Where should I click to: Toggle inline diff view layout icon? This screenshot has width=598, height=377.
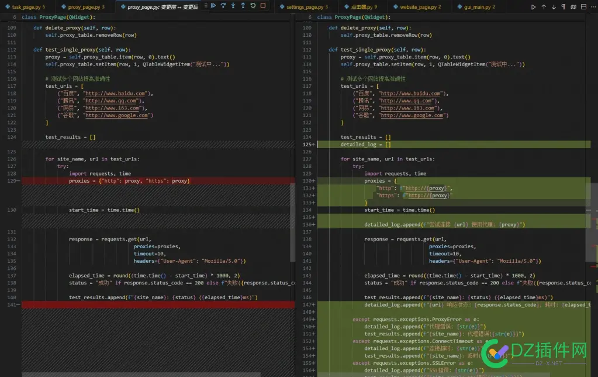click(x=583, y=7)
